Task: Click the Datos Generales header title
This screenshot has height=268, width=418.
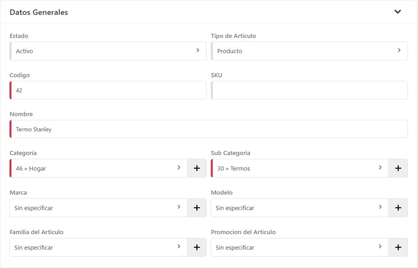Action: [x=39, y=12]
